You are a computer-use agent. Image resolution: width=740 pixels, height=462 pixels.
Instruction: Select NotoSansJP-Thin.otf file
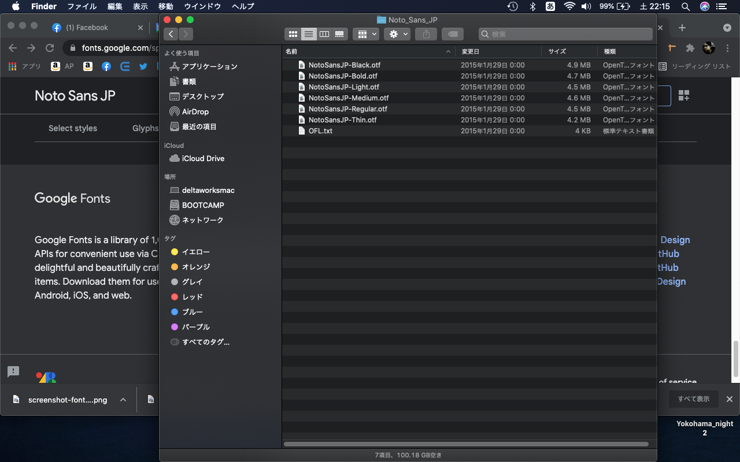(469, 120)
